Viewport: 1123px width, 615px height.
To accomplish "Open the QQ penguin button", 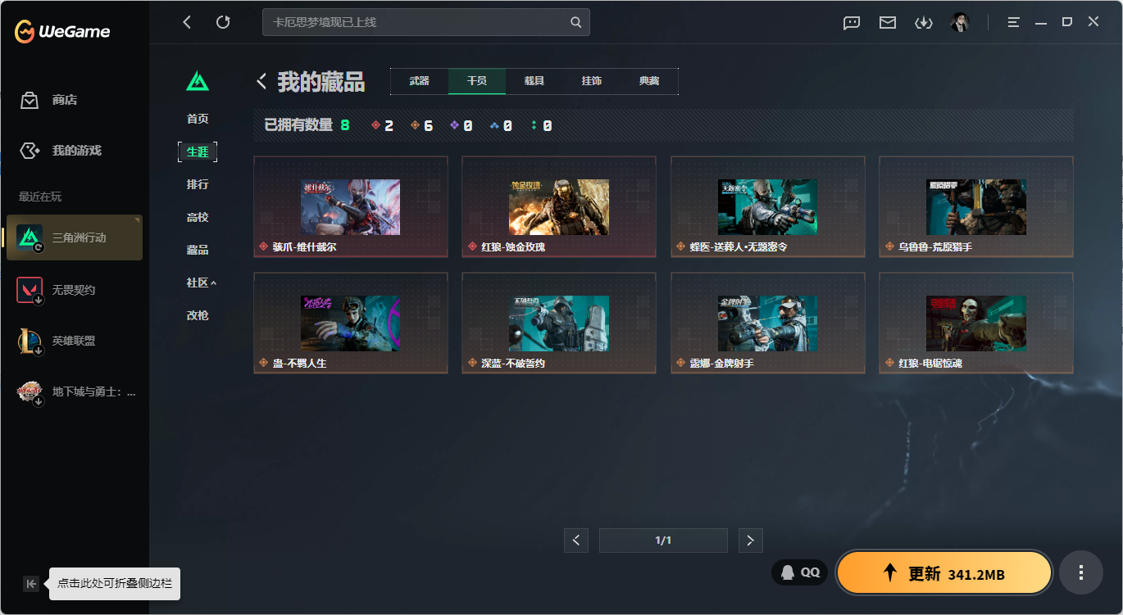I will (x=799, y=572).
